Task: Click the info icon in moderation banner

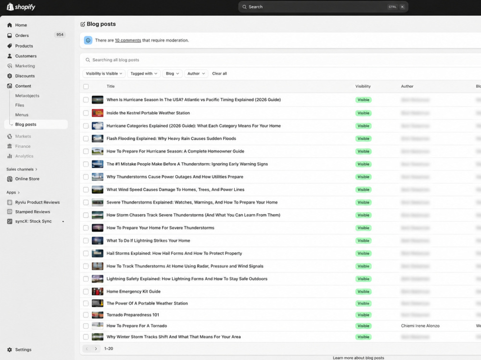Action: [88, 40]
